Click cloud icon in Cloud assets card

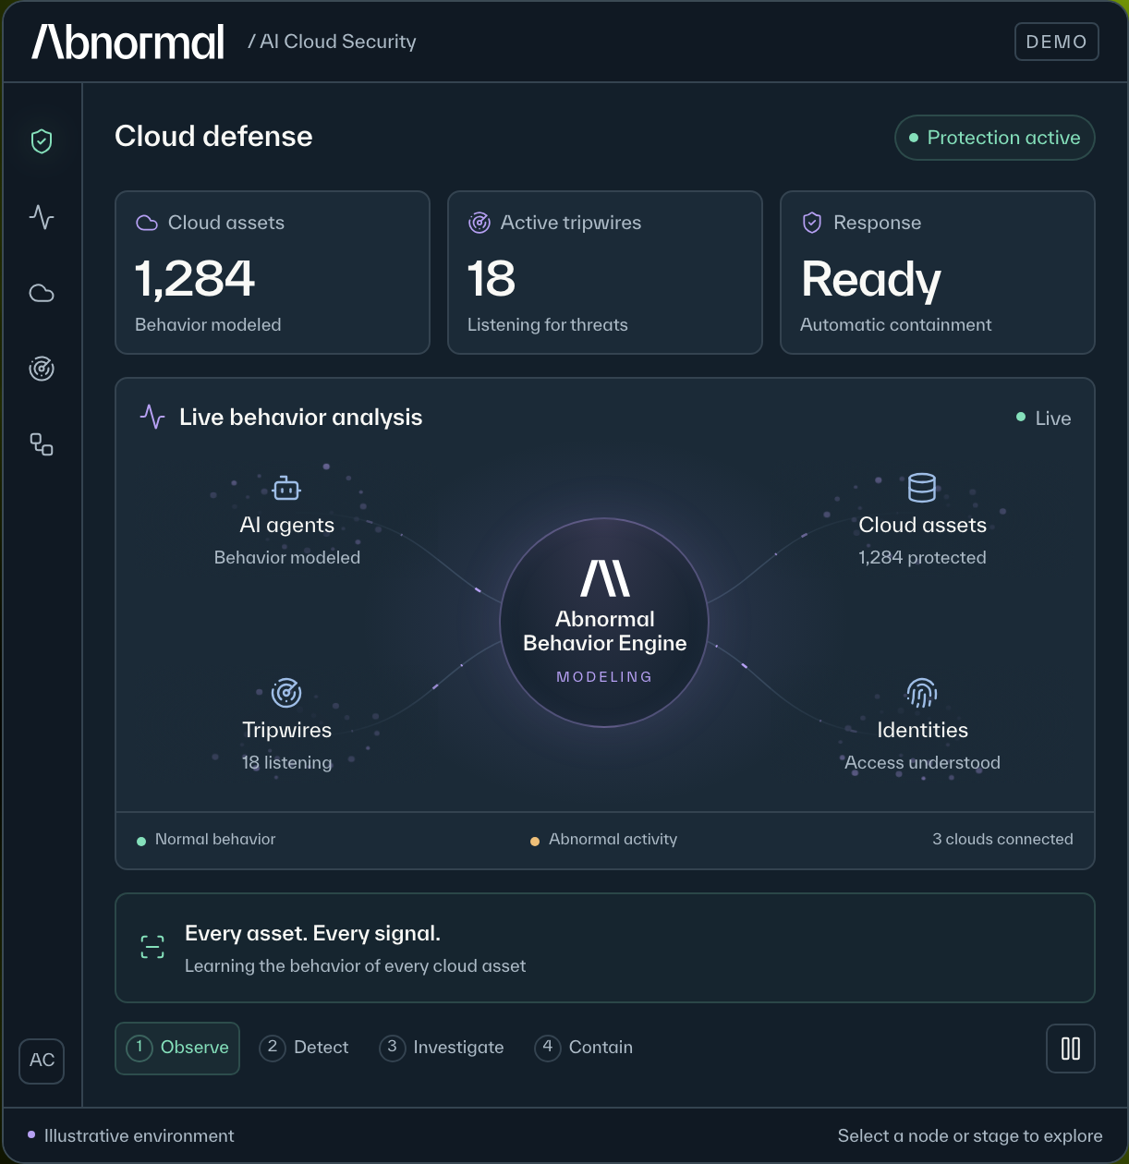(147, 223)
